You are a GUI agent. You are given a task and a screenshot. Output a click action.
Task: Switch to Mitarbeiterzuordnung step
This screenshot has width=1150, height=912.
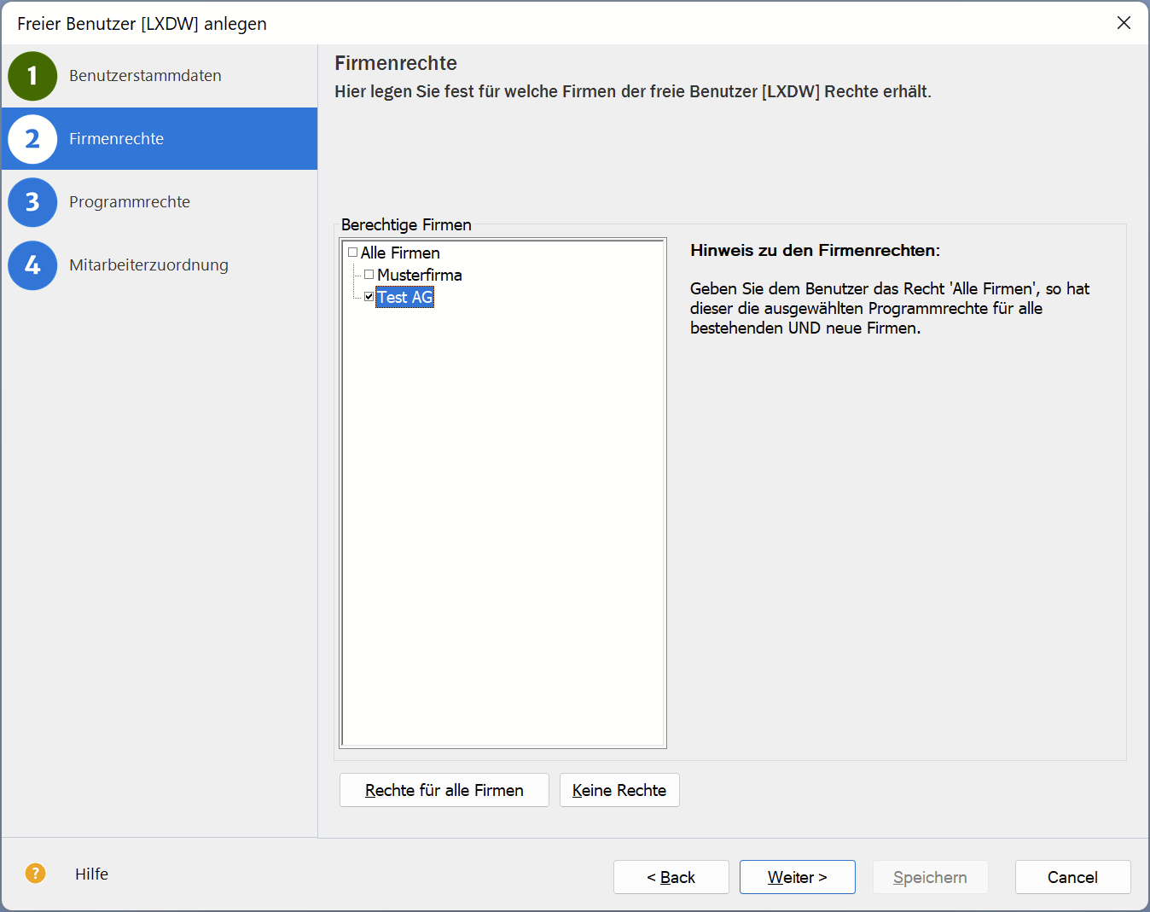(x=148, y=265)
